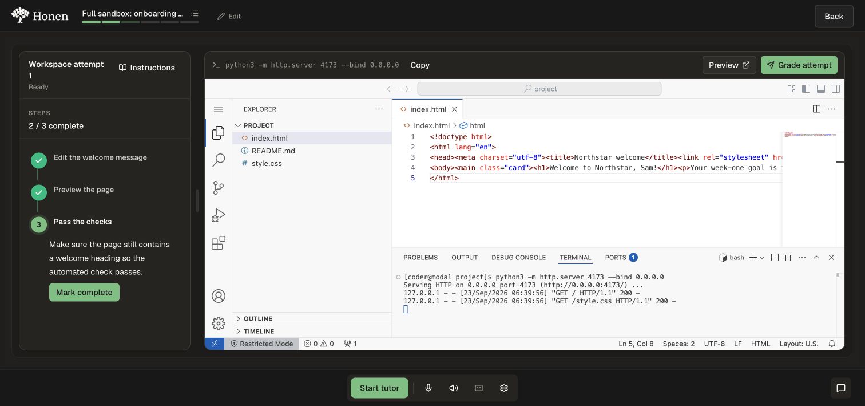The image size is (865, 406).
Task: Expand the TIMELINE section
Action: (312, 331)
